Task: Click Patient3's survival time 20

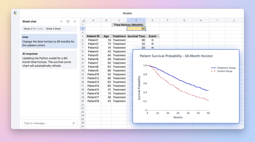Action: (136, 48)
